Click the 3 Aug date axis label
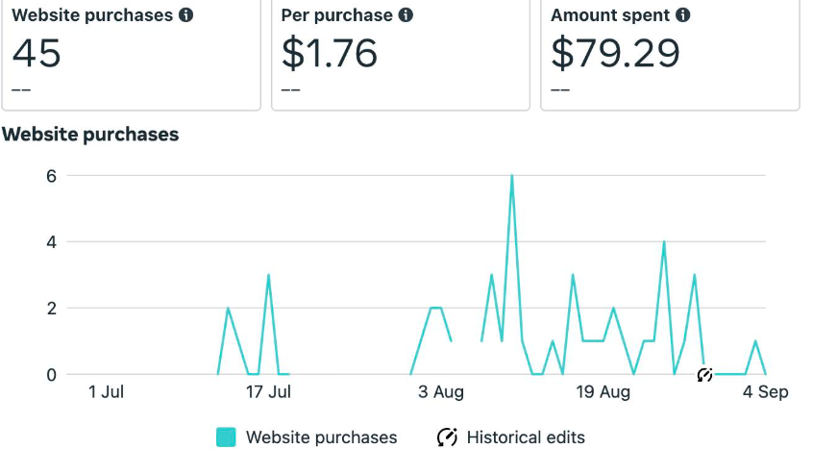 click(441, 392)
